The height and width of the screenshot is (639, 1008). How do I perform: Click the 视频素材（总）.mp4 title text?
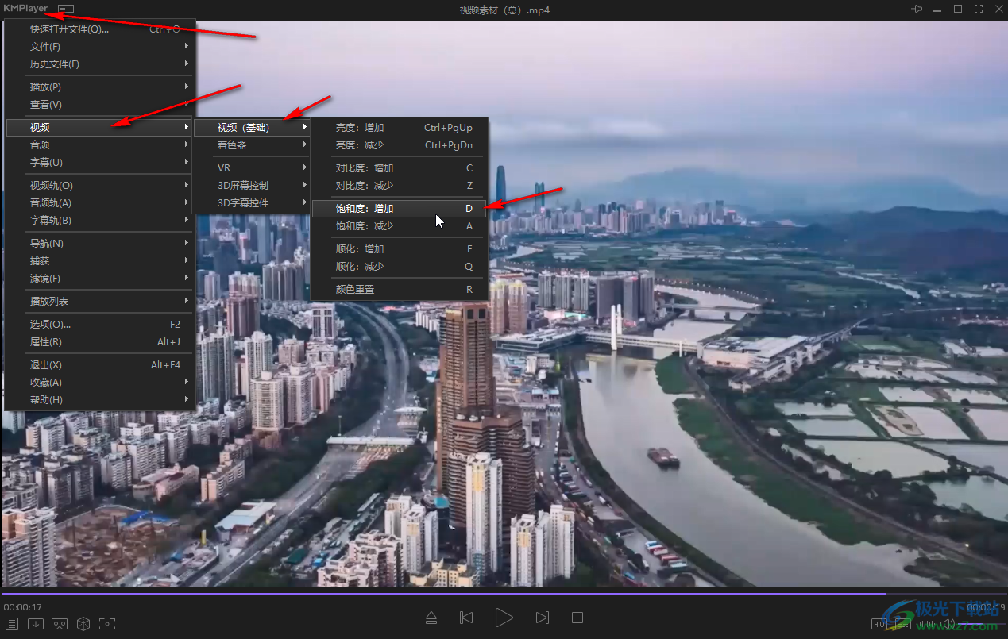pyautogui.click(x=504, y=10)
